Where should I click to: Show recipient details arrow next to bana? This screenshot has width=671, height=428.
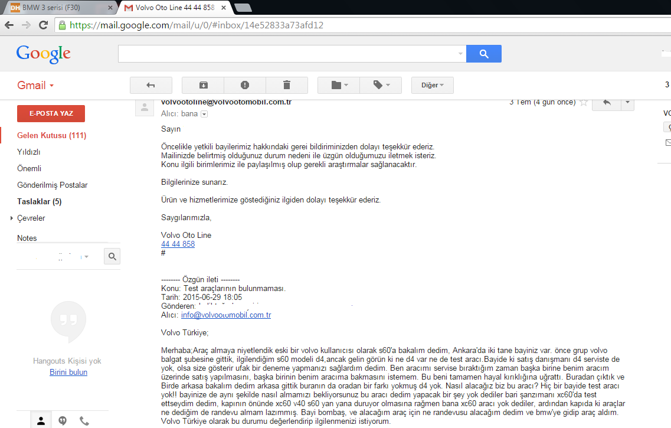[x=204, y=115]
